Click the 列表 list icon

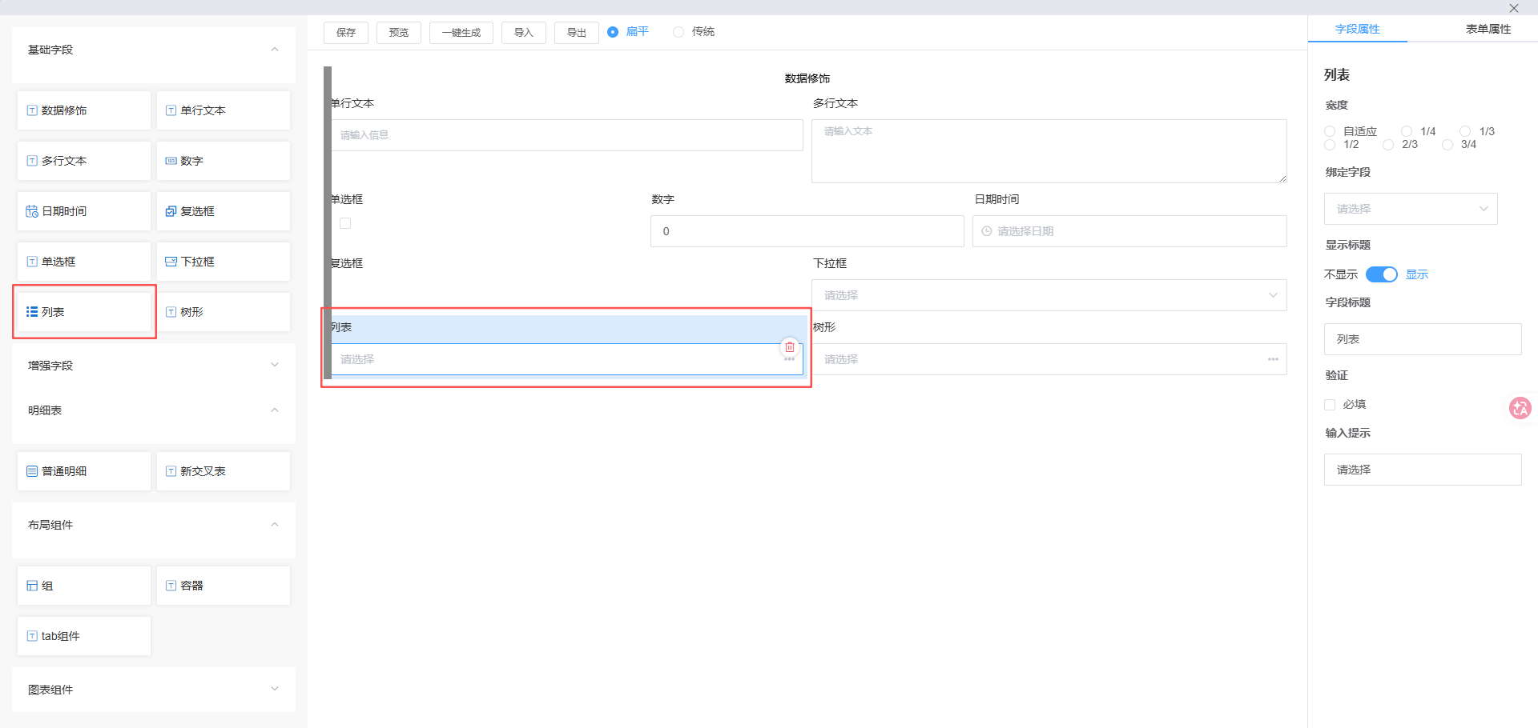point(32,312)
